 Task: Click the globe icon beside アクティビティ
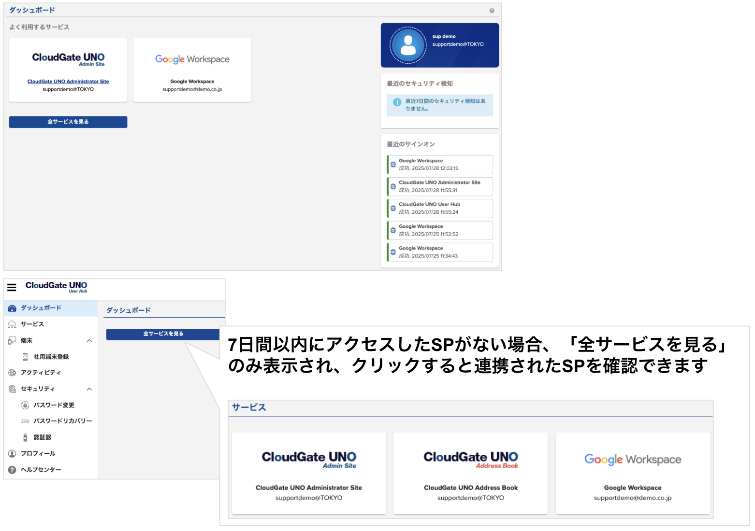[12, 373]
